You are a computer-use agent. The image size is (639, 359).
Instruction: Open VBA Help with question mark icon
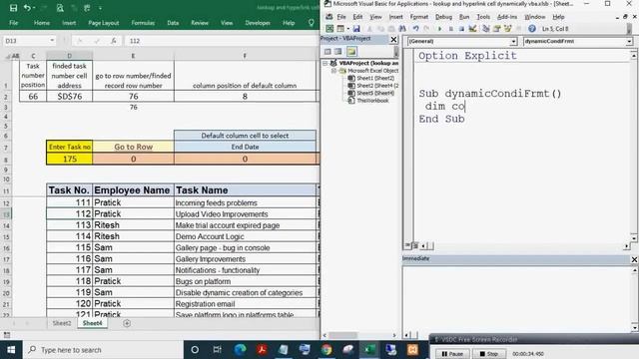tap(532, 29)
